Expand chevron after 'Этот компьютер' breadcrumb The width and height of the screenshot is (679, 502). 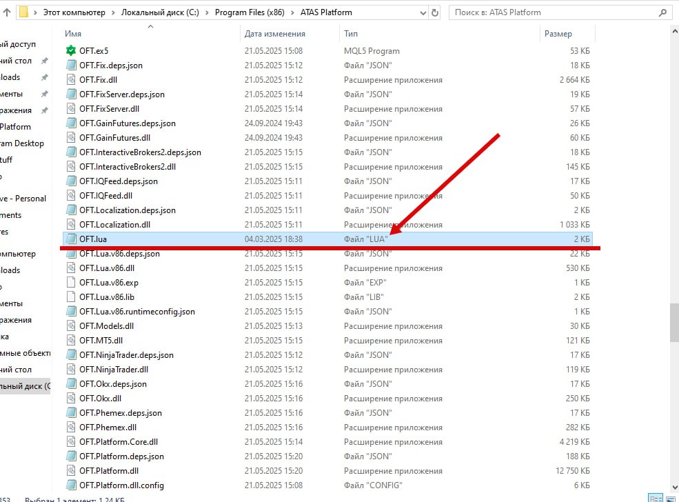click(113, 12)
